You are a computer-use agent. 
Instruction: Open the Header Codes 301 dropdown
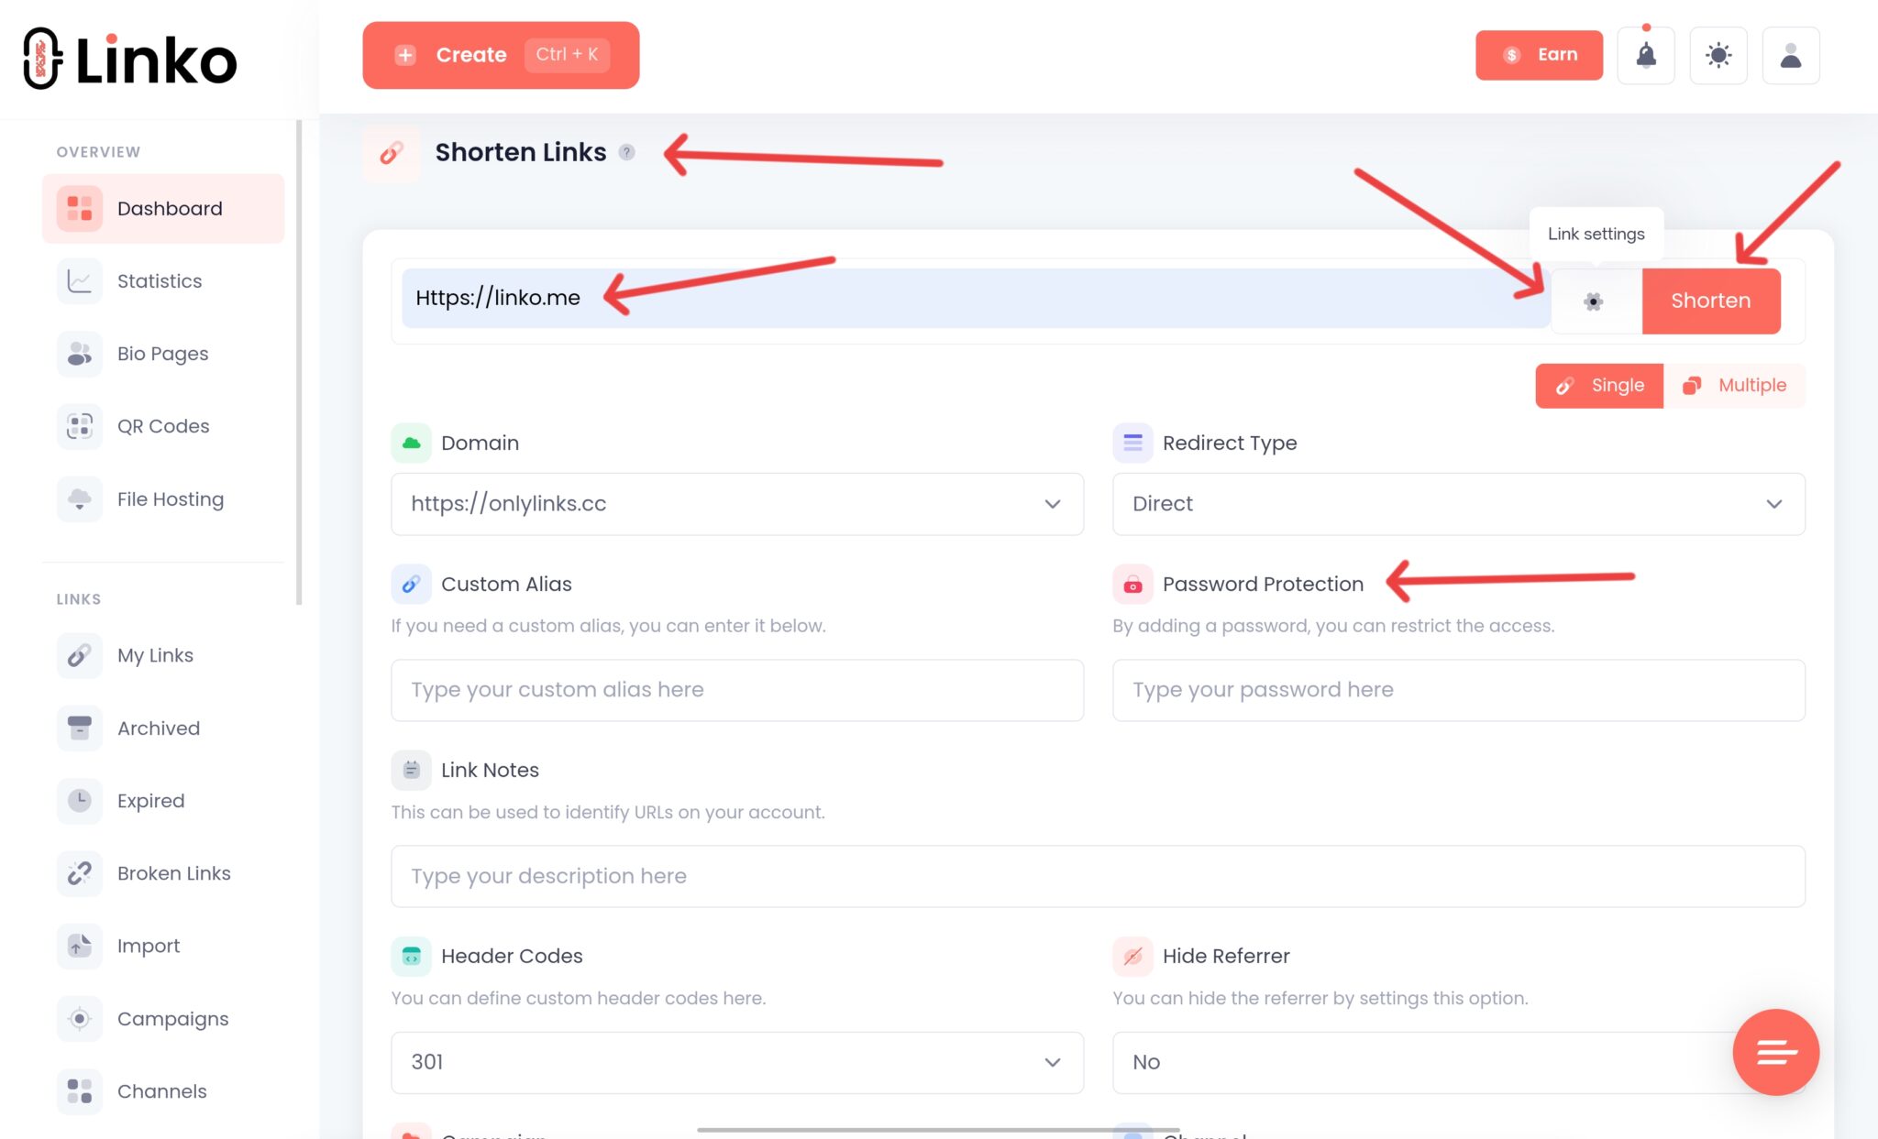click(x=737, y=1062)
